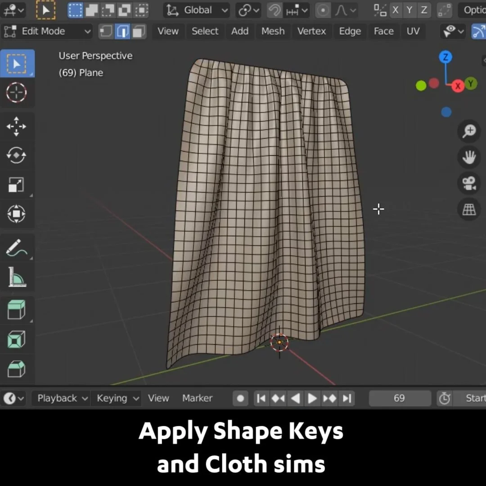Open the Global transform orientation dropdown

tap(196, 10)
